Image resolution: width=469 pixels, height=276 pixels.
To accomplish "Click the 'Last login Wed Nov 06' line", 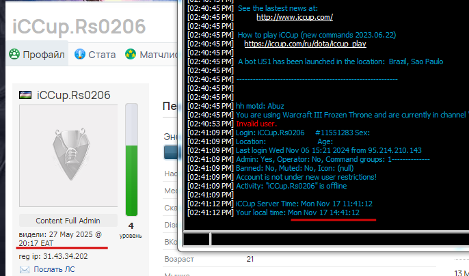I will 329,150.
